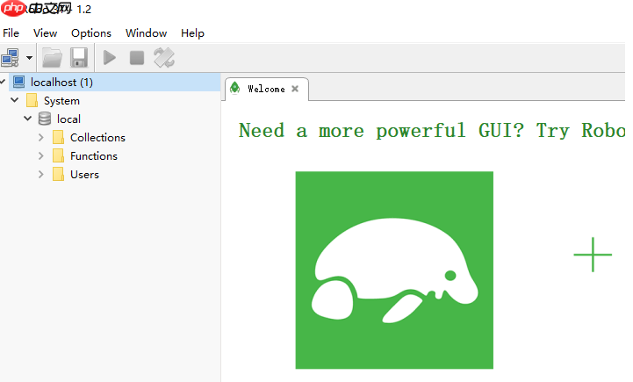Image resolution: width=633 pixels, height=382 pixels.
Task: Select Users in the tree
Action: (84, 175)
